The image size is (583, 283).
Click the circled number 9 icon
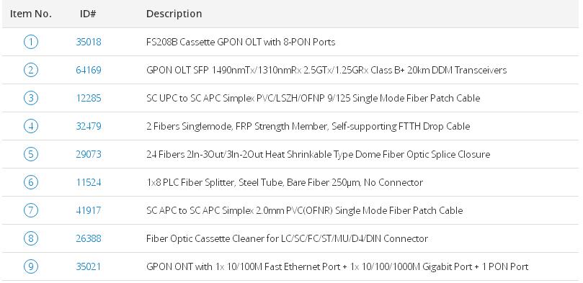tap(30, 266)
